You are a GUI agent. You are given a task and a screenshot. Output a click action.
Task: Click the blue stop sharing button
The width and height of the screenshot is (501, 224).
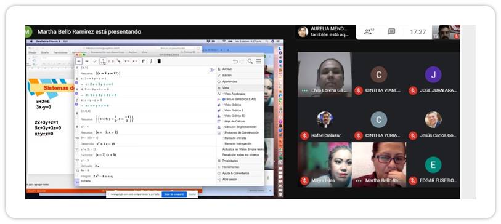(174, 194)
